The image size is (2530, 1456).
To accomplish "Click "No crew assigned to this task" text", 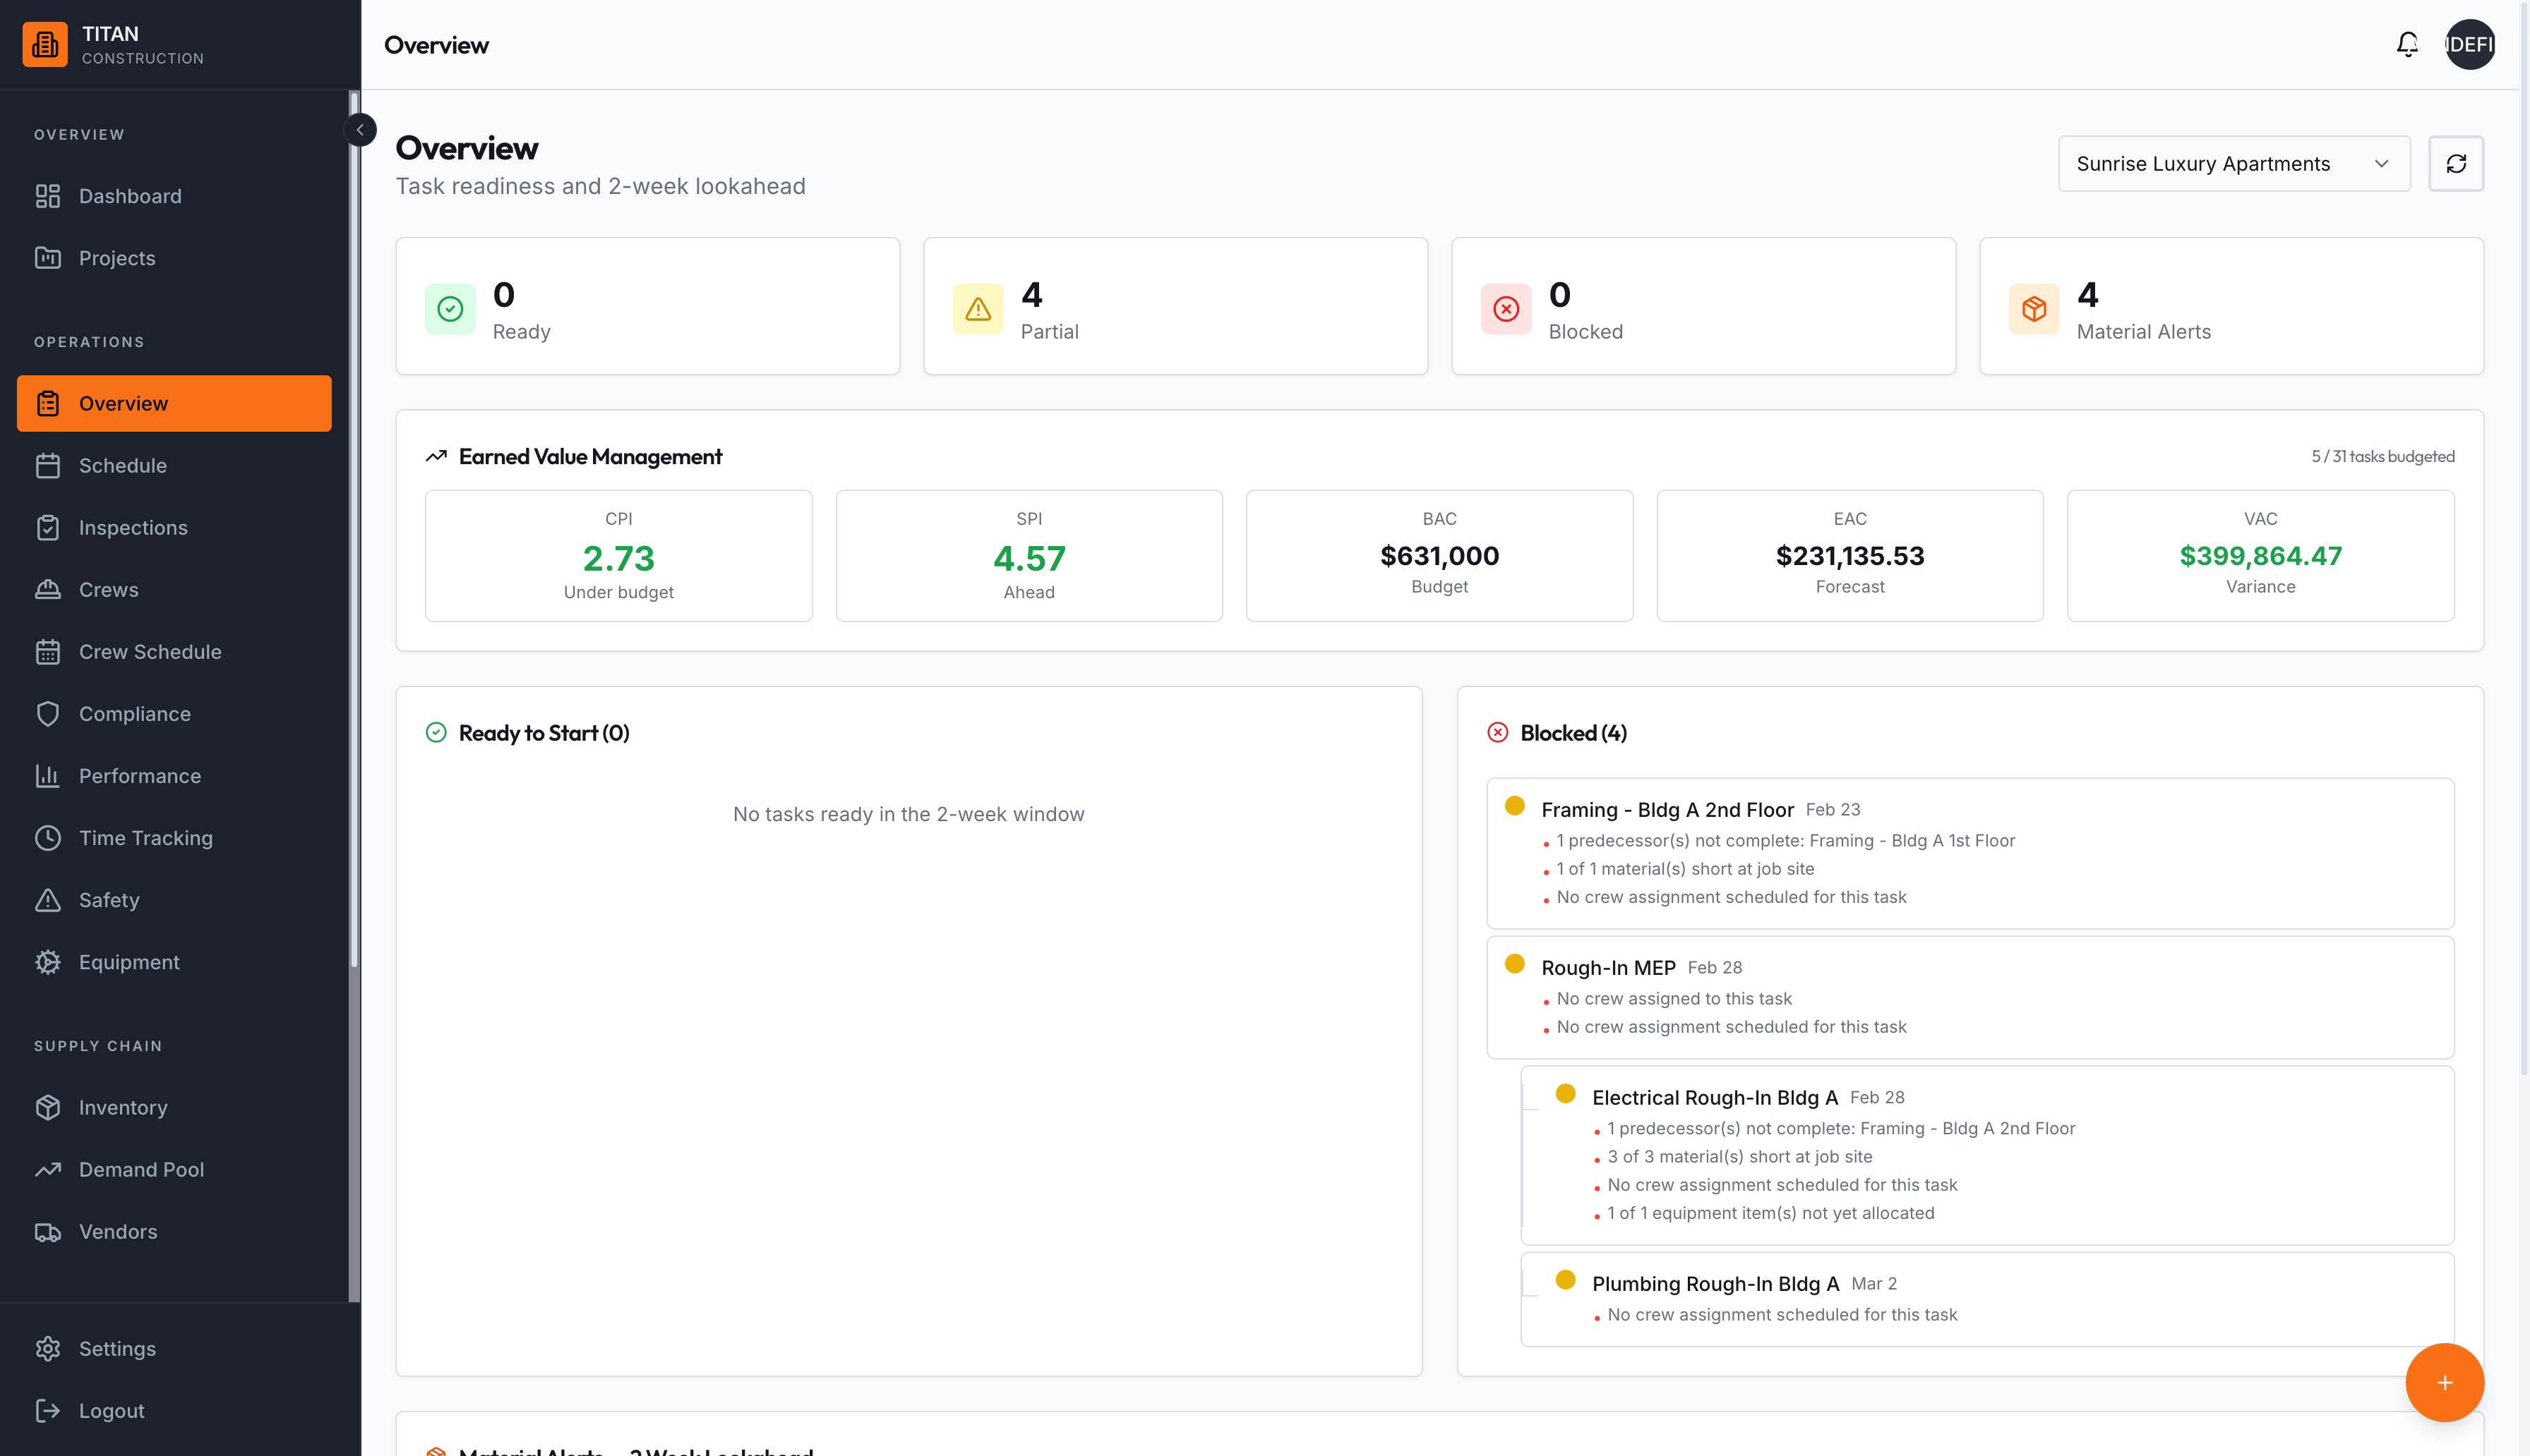I will coord(1674,998).
